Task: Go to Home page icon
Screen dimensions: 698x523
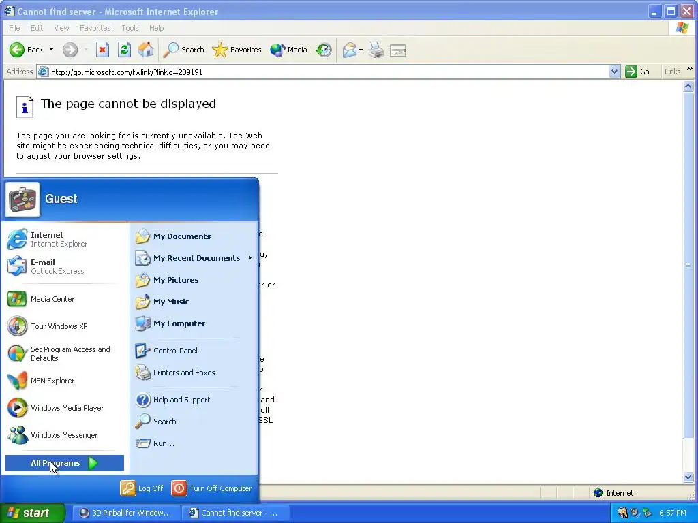Action: pos(146,50)
